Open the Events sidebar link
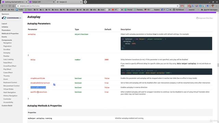The width and height of the screenshot is (219, 123). pos(4,37)
